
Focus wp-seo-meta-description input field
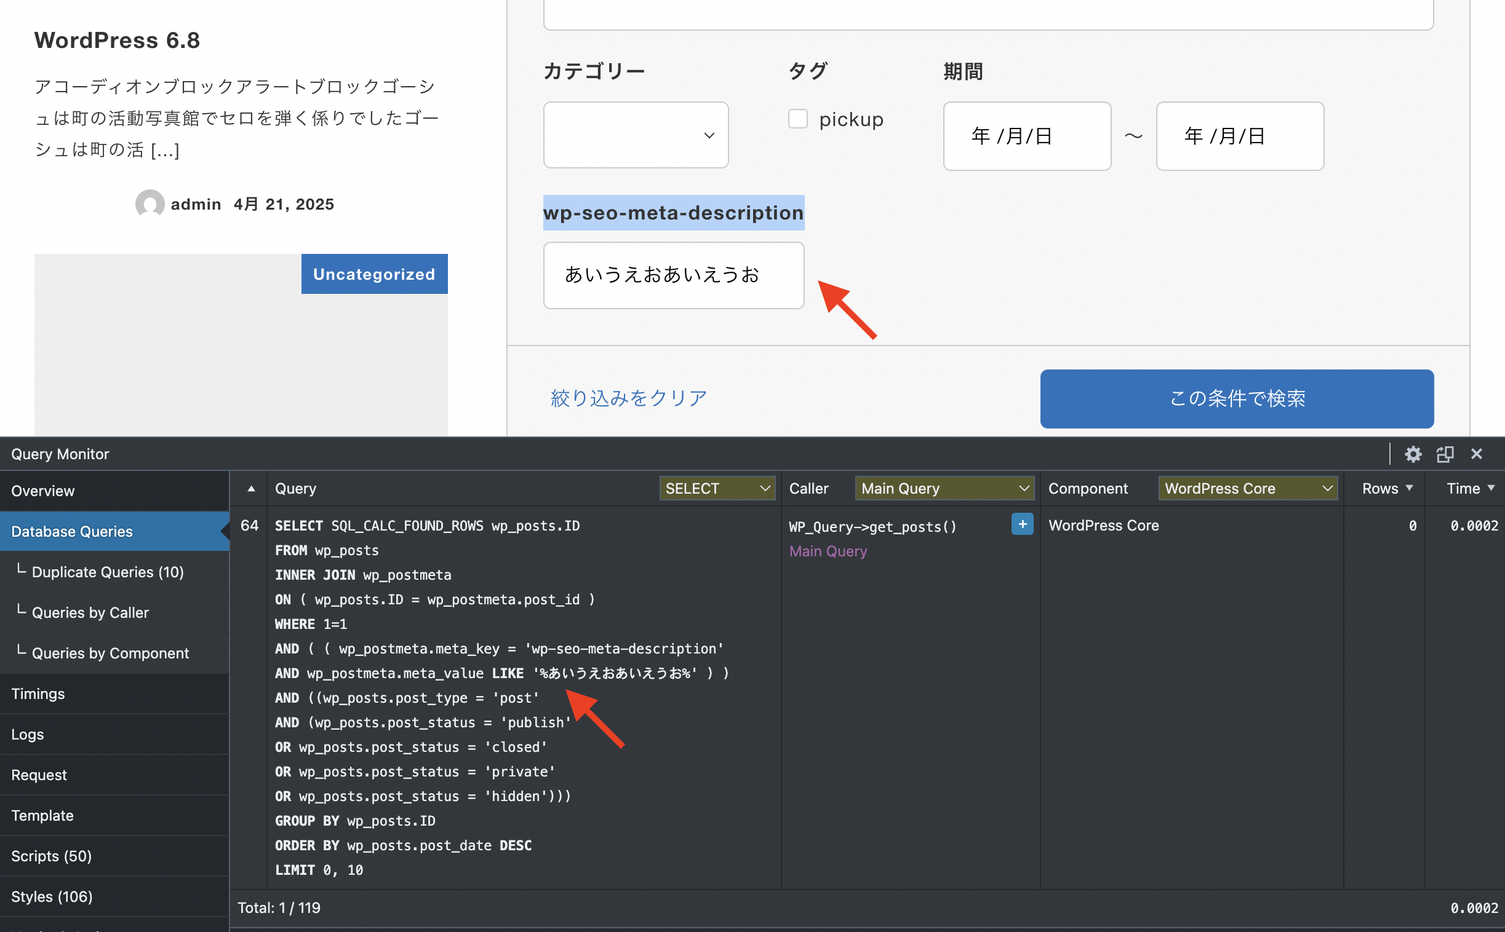pyautogui.click(x=674, y=275)
